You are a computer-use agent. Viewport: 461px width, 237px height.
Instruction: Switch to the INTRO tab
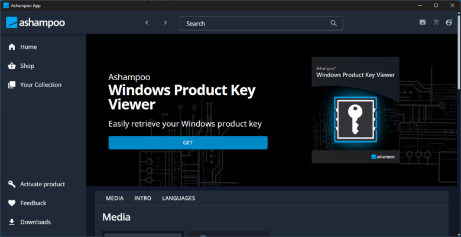pos(143,198)
